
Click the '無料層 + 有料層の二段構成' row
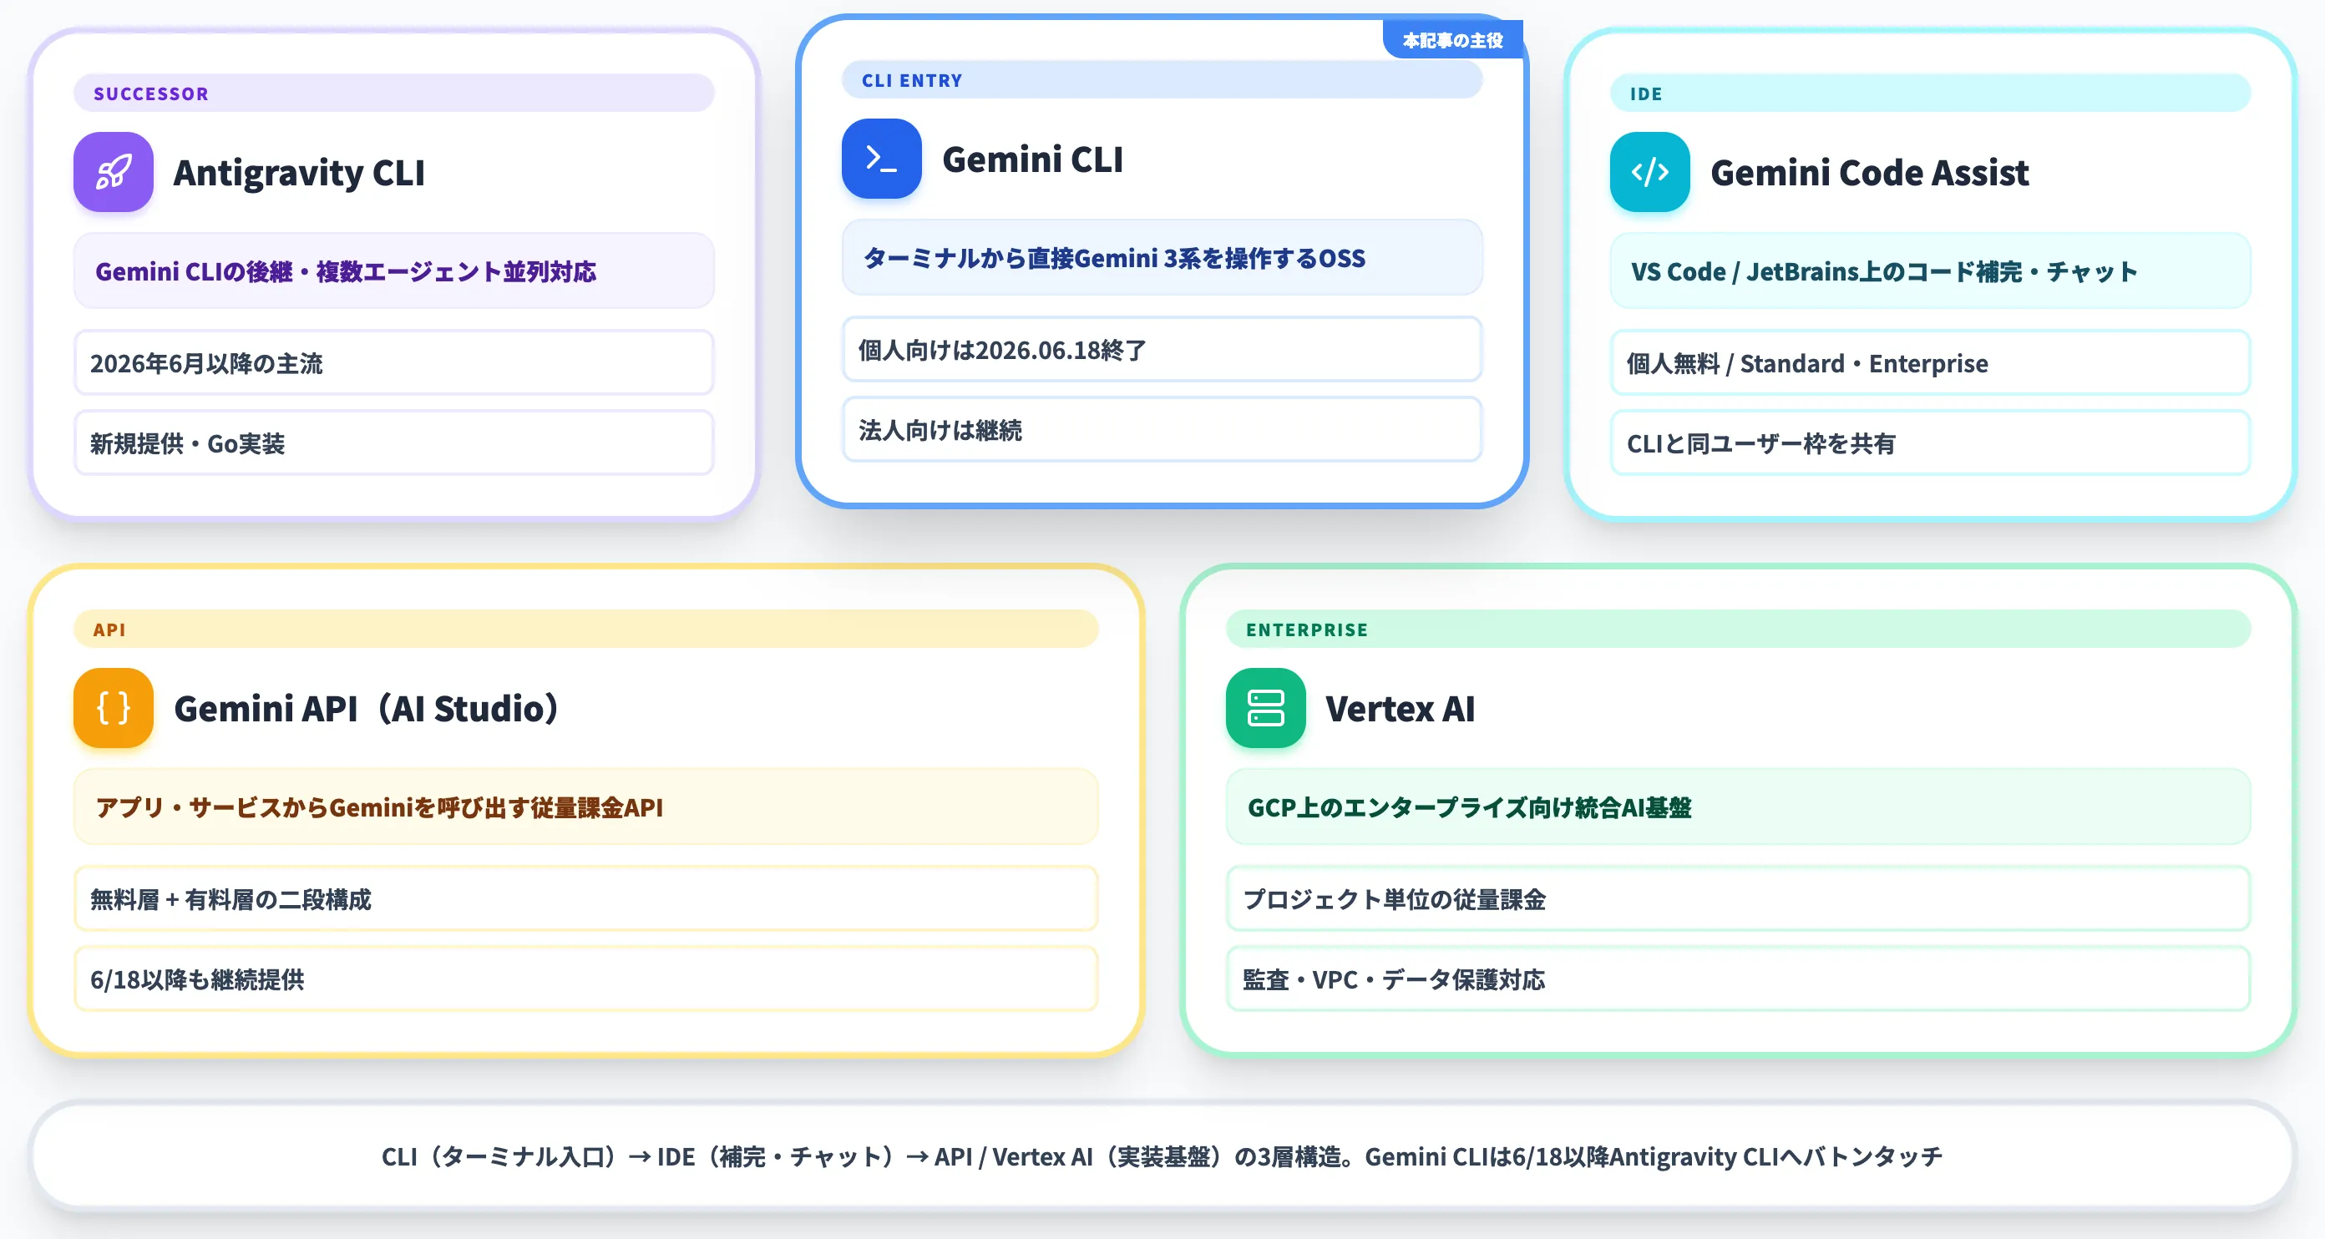(585, 899)
